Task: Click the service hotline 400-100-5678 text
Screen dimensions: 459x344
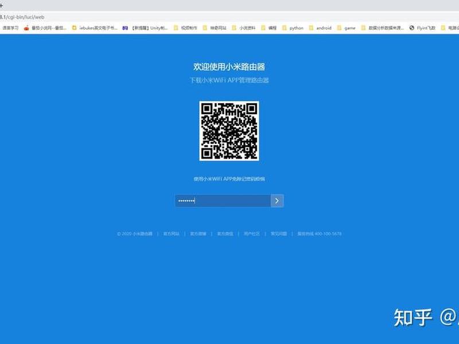Action: point(320,234)
